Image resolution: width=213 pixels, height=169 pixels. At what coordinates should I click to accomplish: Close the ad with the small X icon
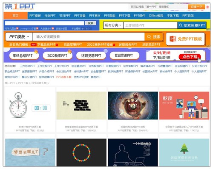coord(90,28)
